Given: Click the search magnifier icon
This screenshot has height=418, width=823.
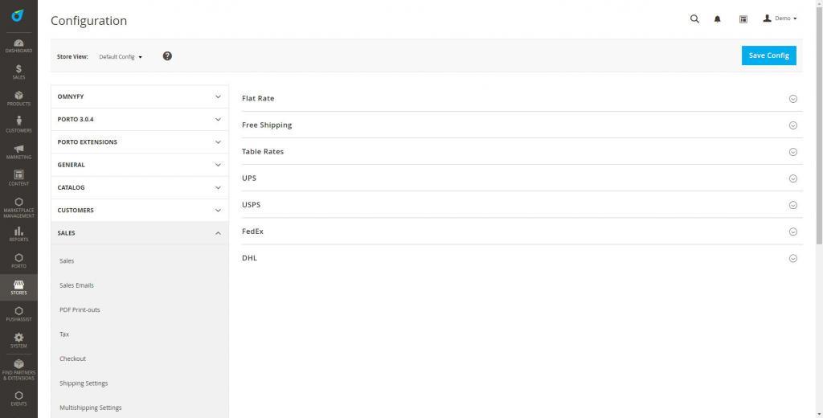Looking at the screenshot, I should [694, 19].
